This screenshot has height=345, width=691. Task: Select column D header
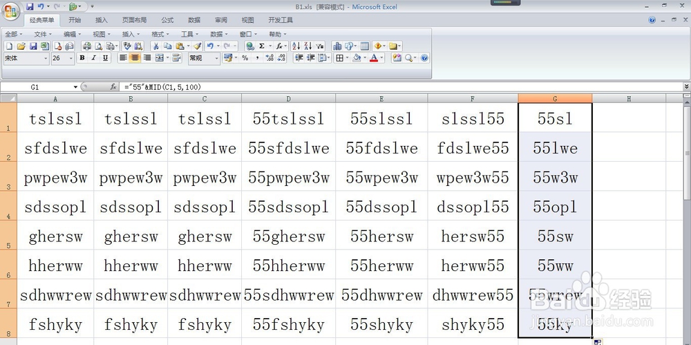pyautogui.click(x=288, y=99)
